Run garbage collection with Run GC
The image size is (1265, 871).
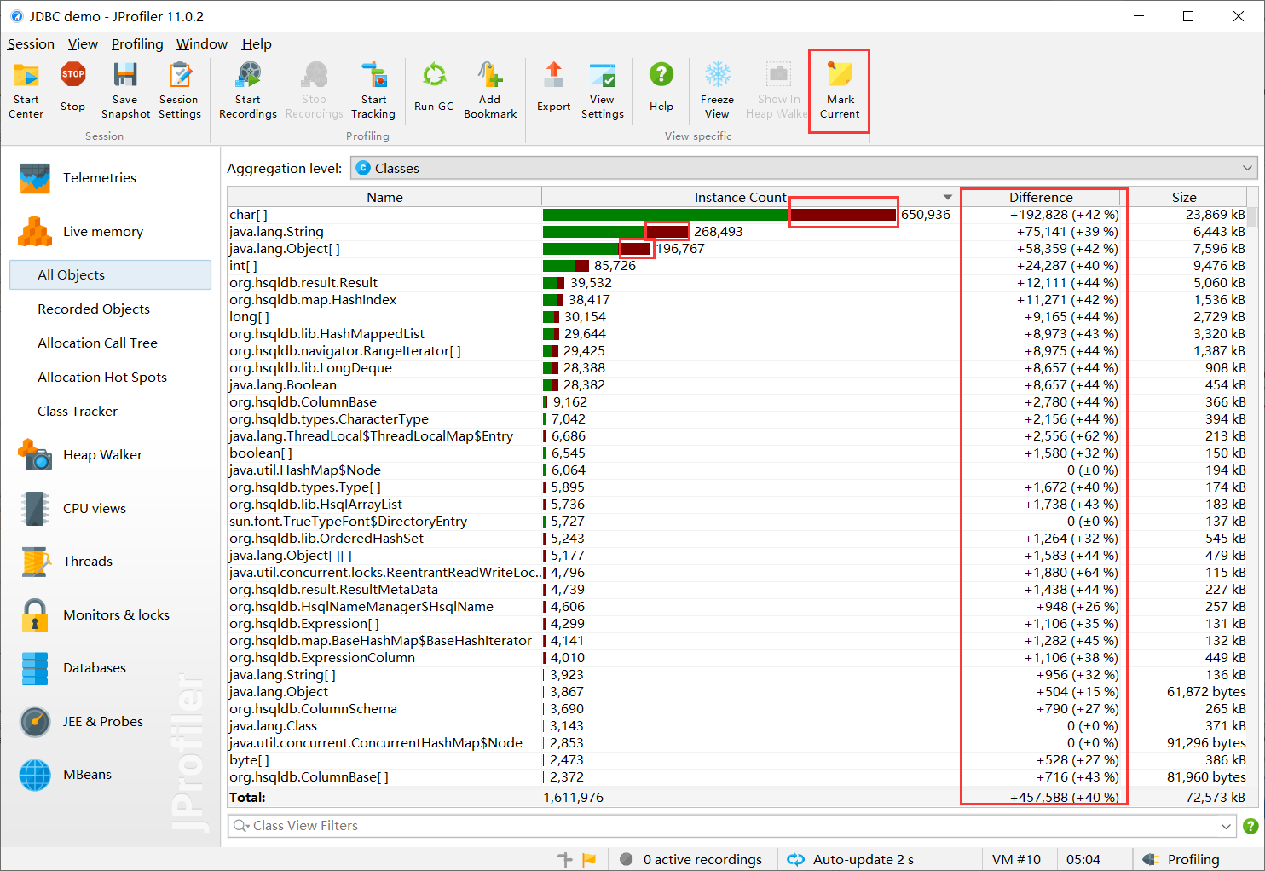(x=434, y=88)
